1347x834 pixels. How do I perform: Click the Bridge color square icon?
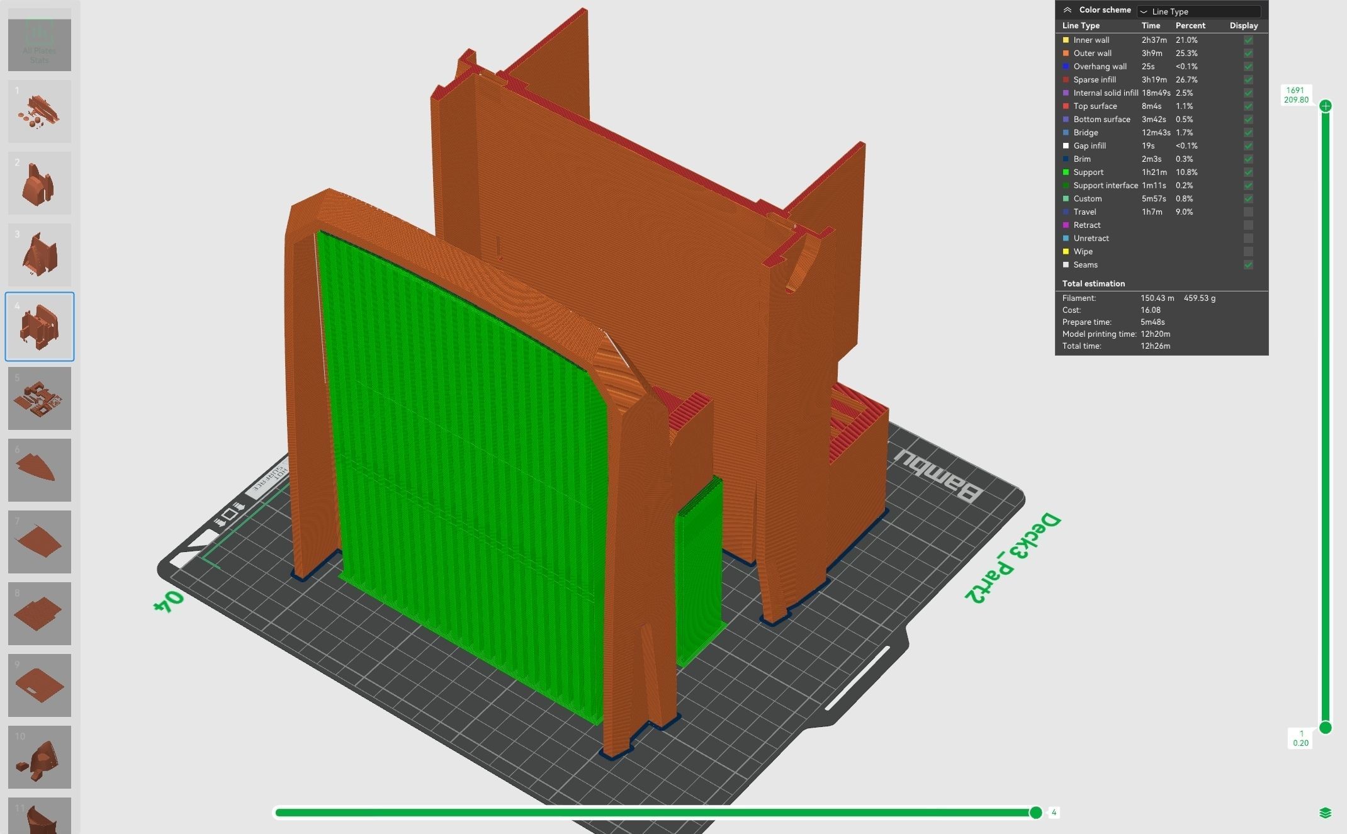tap(1066, 133)
